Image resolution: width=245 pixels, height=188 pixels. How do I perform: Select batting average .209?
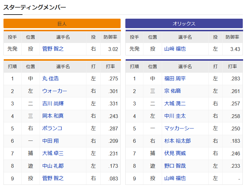(x=113, y=141)
